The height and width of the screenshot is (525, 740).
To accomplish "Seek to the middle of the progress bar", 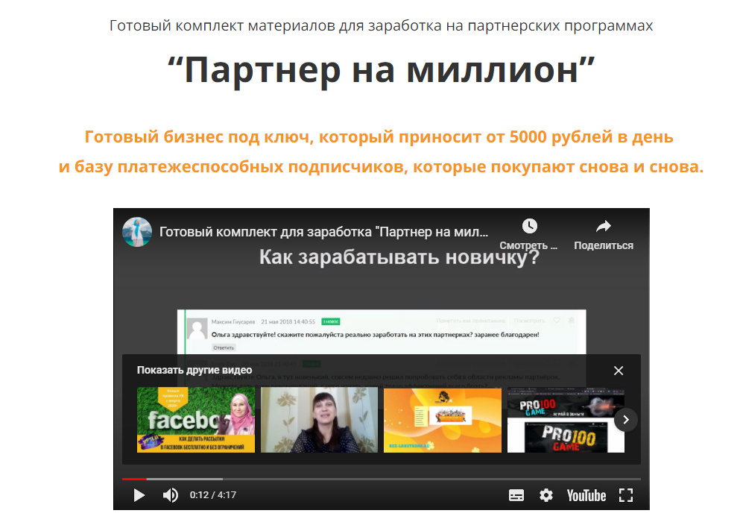I will [381, 479].
